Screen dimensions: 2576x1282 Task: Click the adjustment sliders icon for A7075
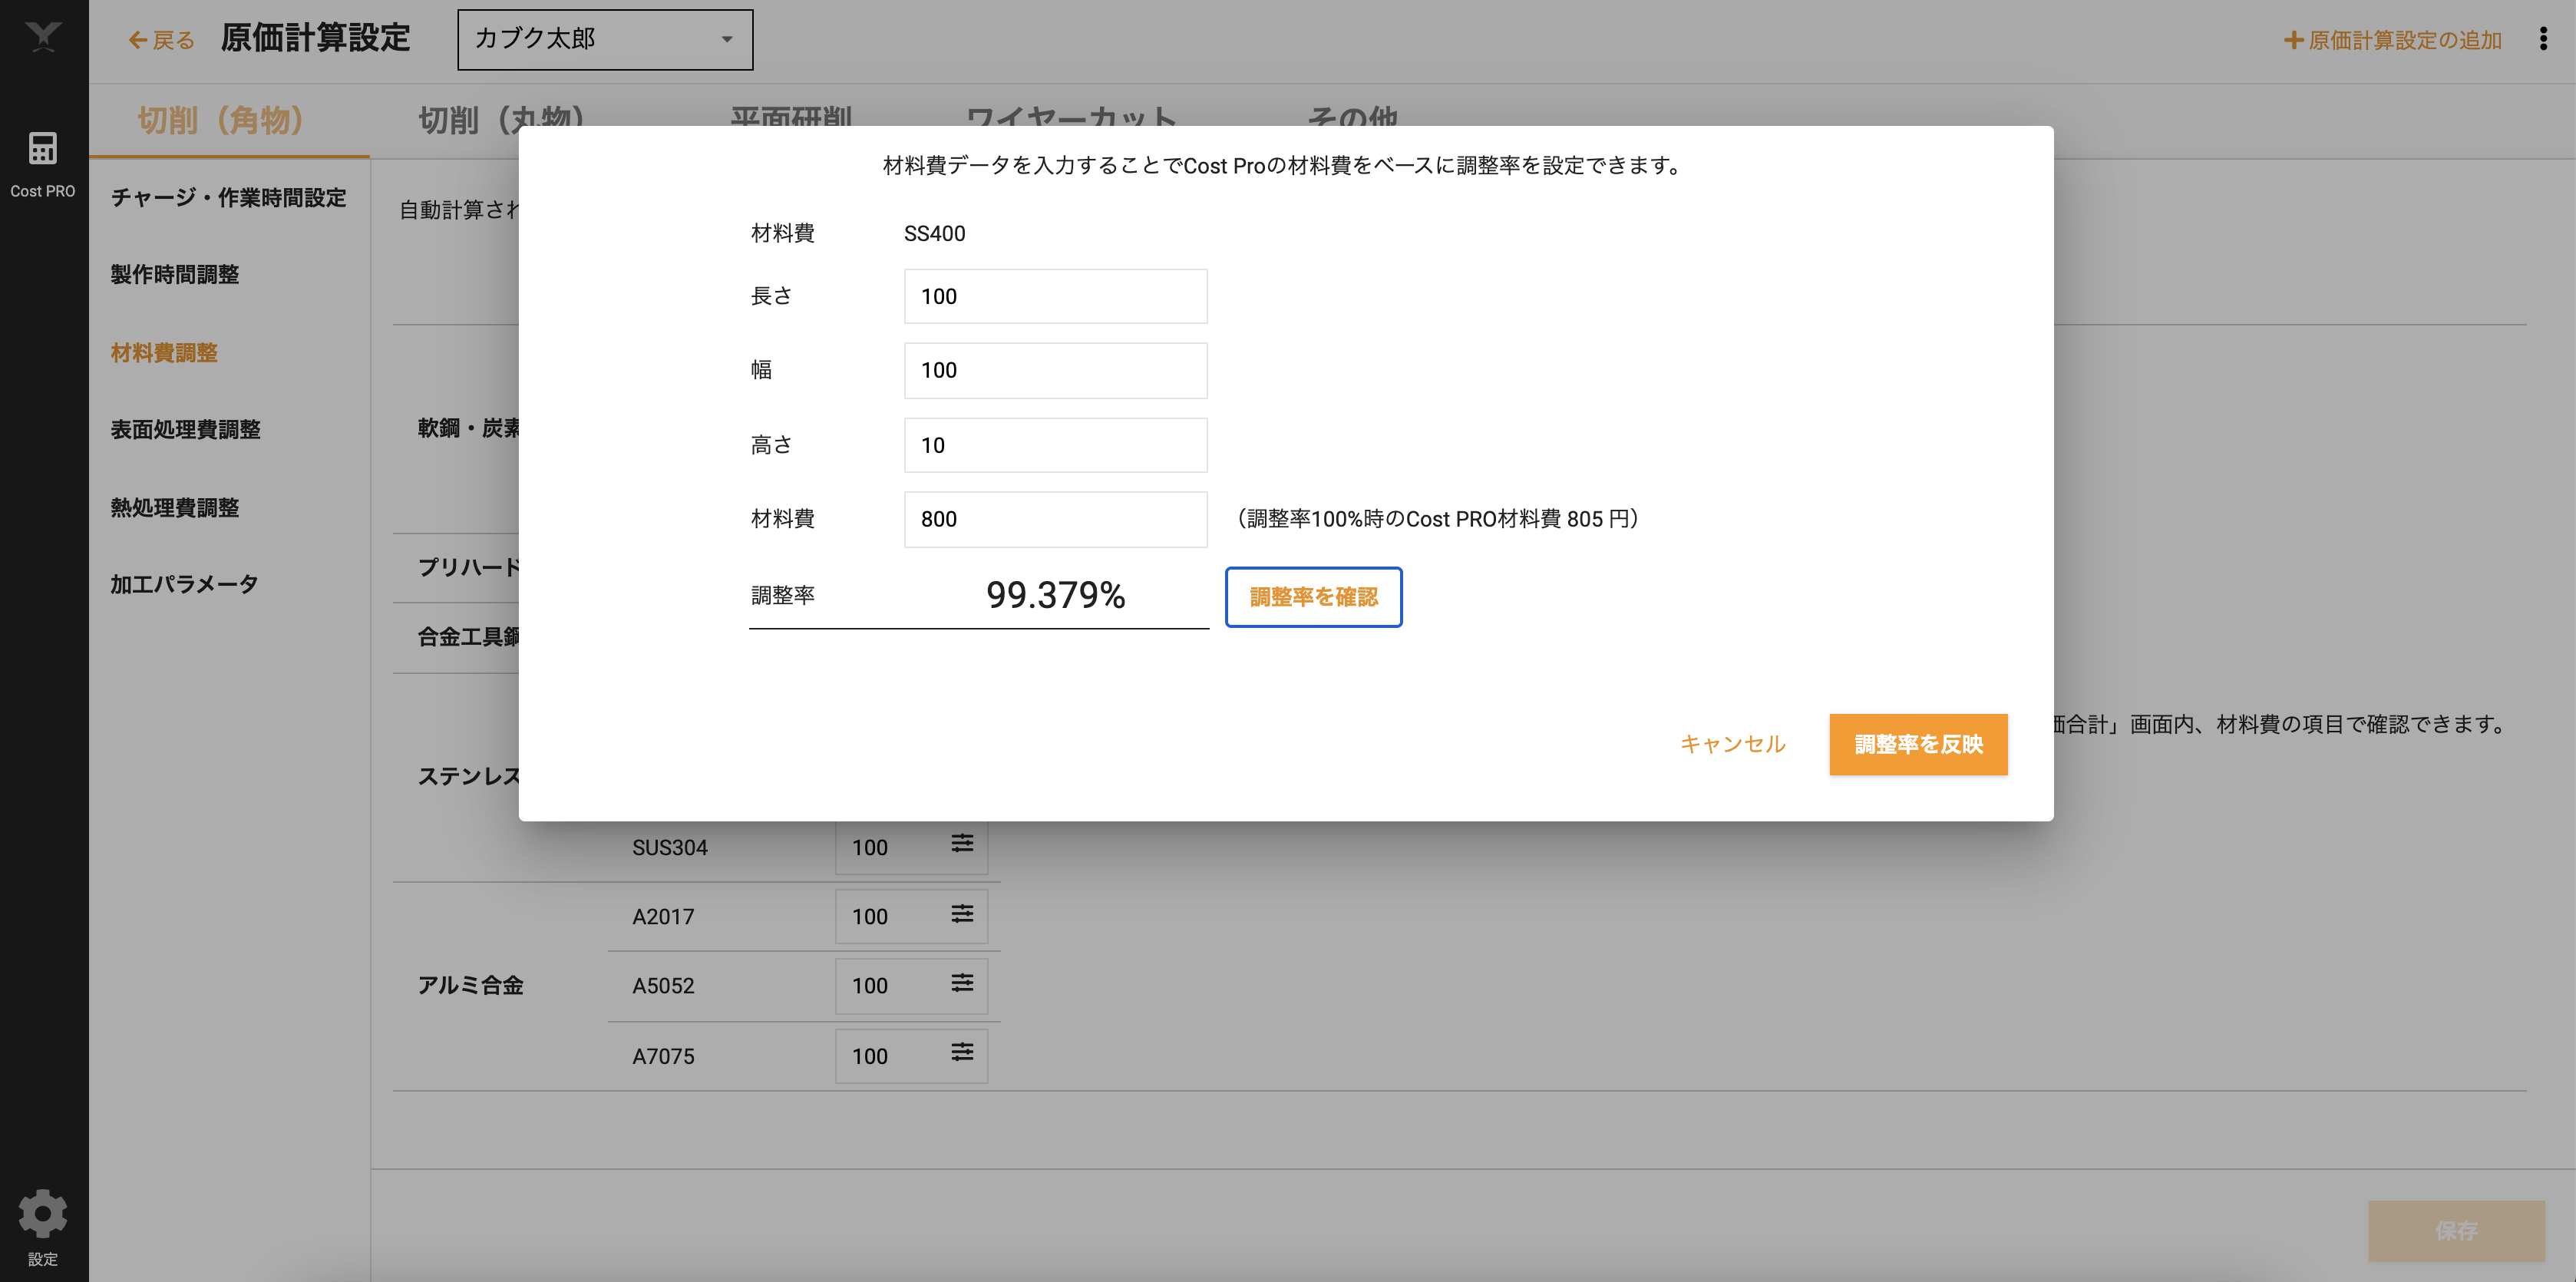(x=962, y=1053)
